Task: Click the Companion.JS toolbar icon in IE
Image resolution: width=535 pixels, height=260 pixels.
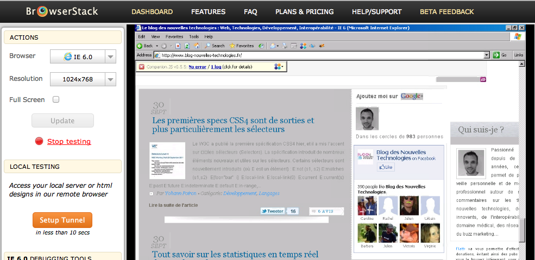Action: 303,46
